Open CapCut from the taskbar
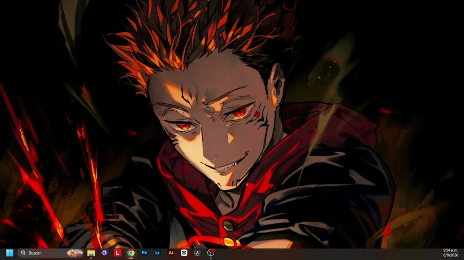Image resolution: width=464 pixels, height=260 pixels. (184, 253)
